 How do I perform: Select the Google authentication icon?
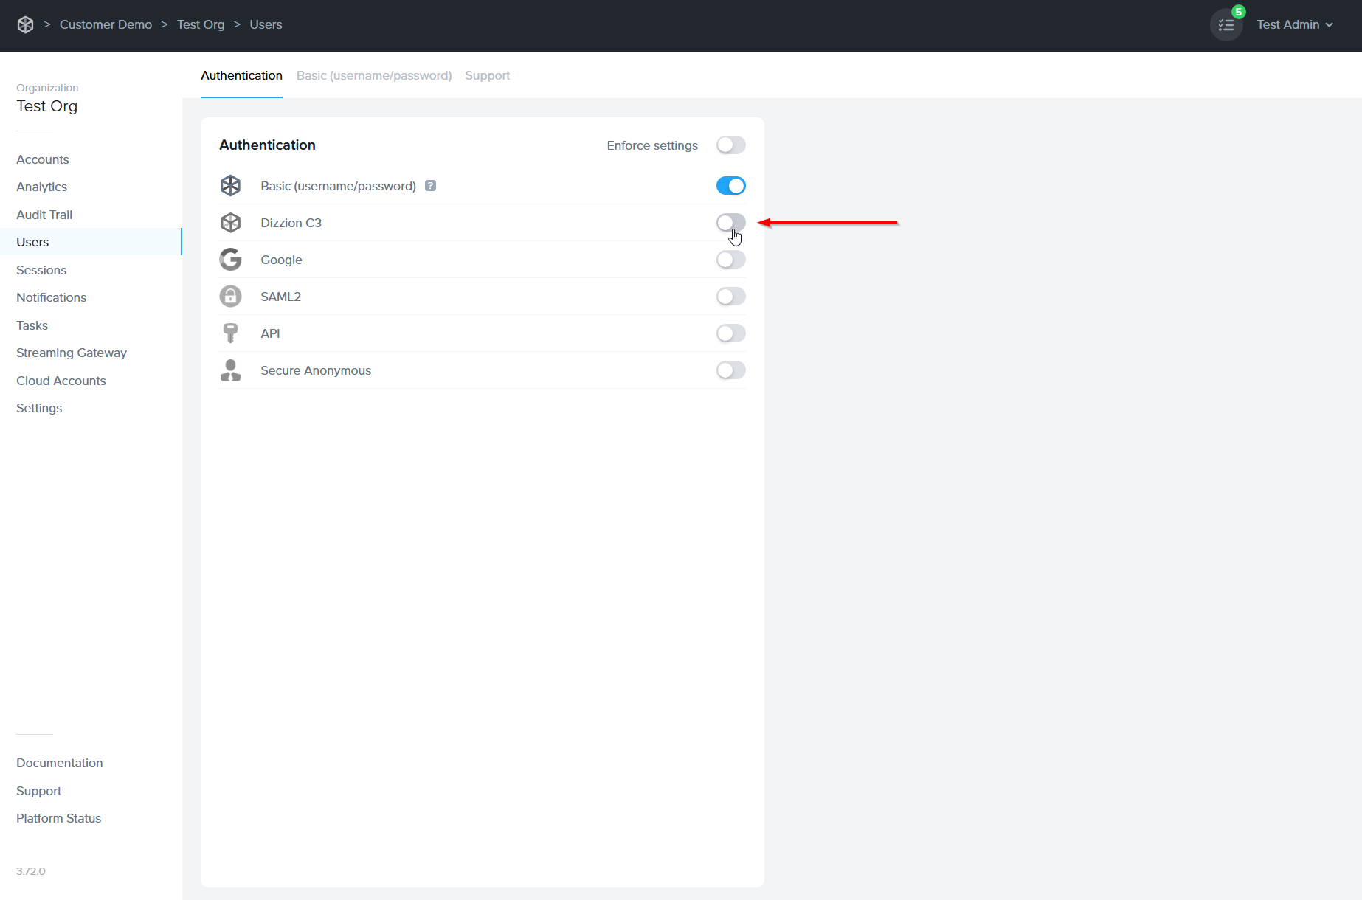230,259
